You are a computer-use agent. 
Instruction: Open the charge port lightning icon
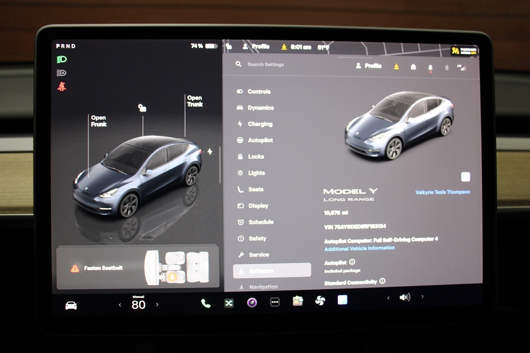(x=210, y=151)
